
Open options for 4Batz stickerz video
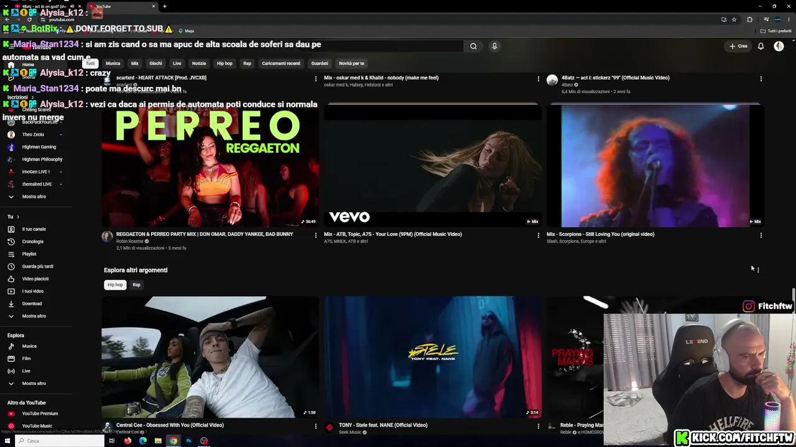click(x=761, y=79)
